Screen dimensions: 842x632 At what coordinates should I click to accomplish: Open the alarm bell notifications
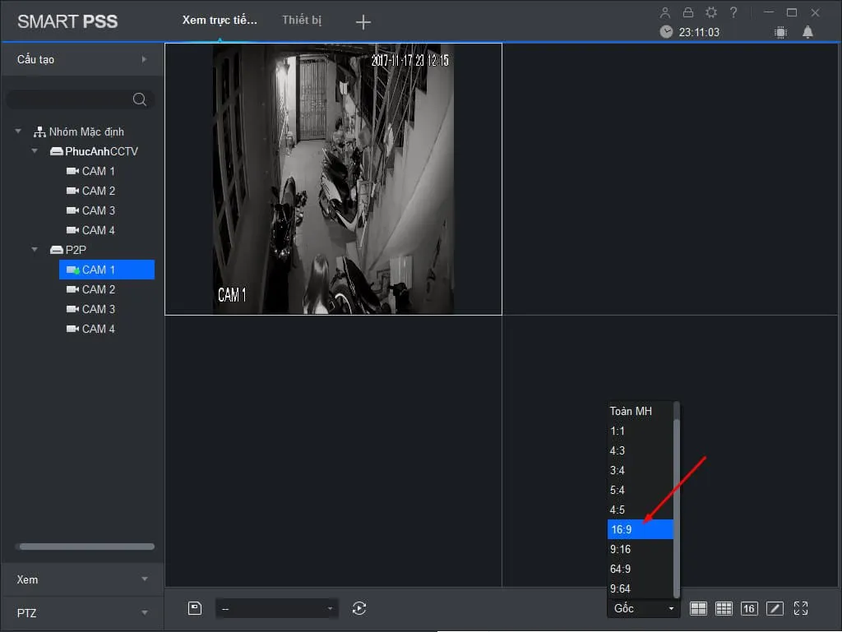coord(807,32)
